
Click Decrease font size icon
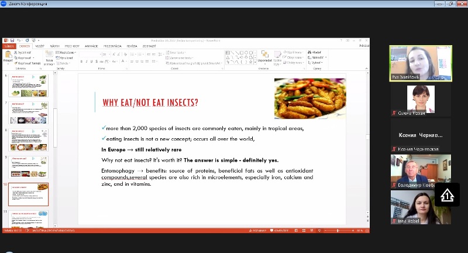pyautogui.click(x=119, y=54)
